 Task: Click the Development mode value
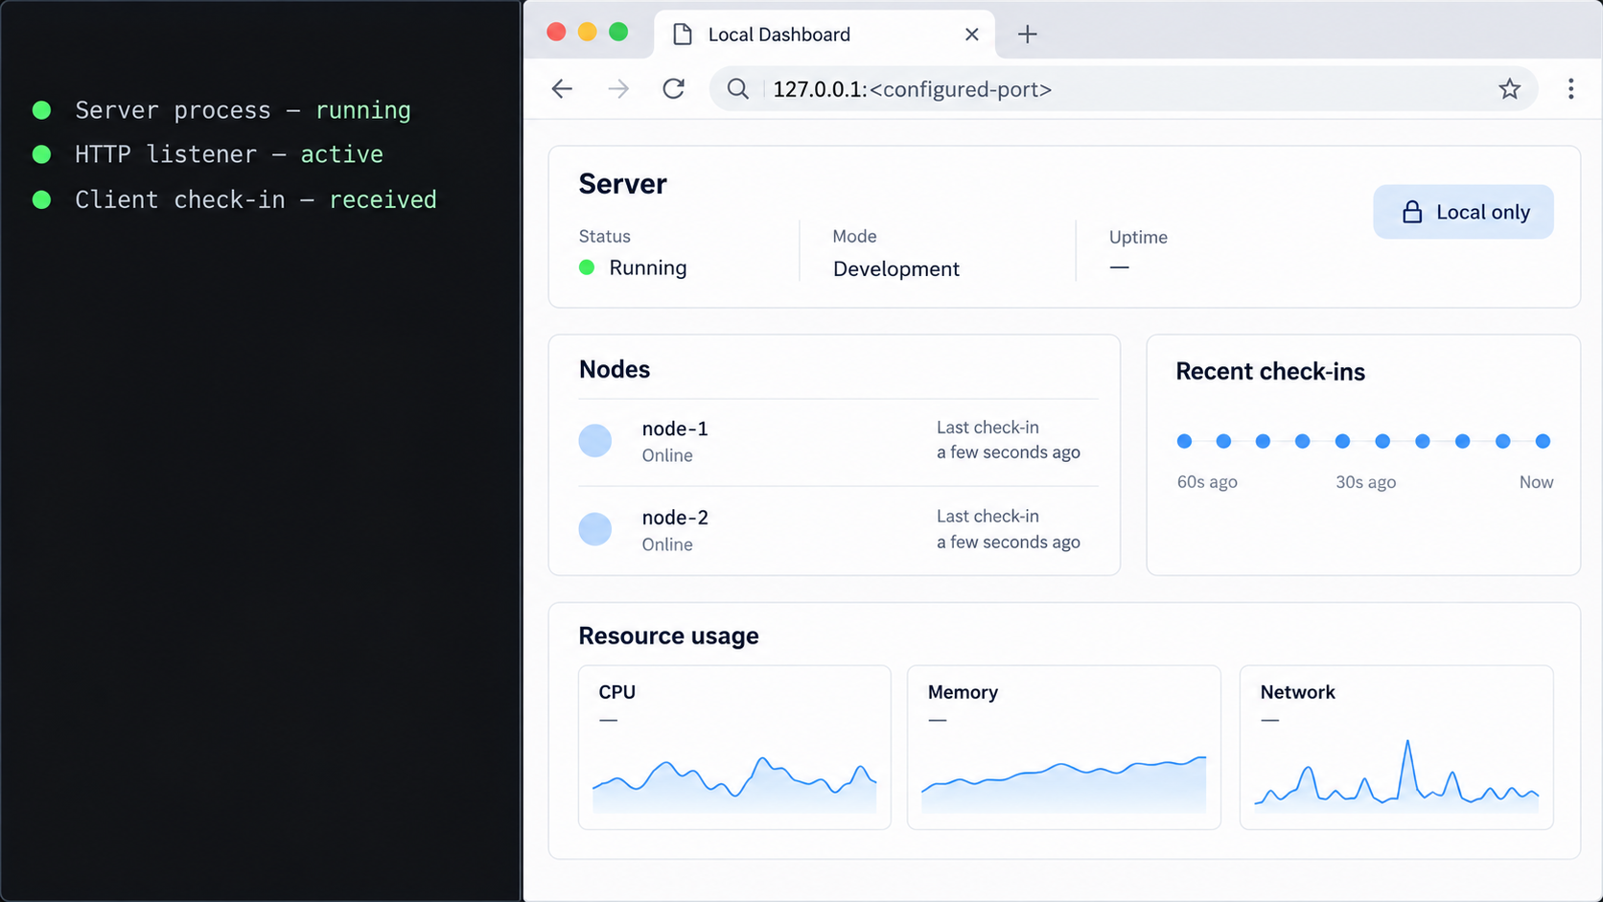895,269
